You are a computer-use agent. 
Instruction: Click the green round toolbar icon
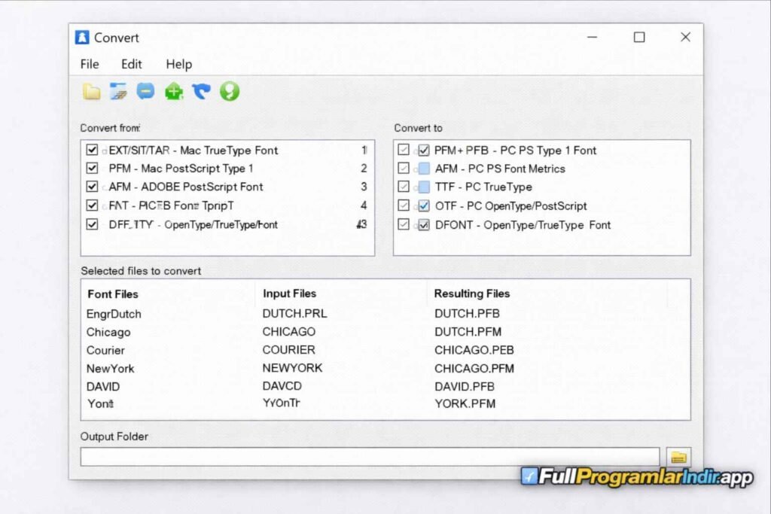tap(229, 92)
